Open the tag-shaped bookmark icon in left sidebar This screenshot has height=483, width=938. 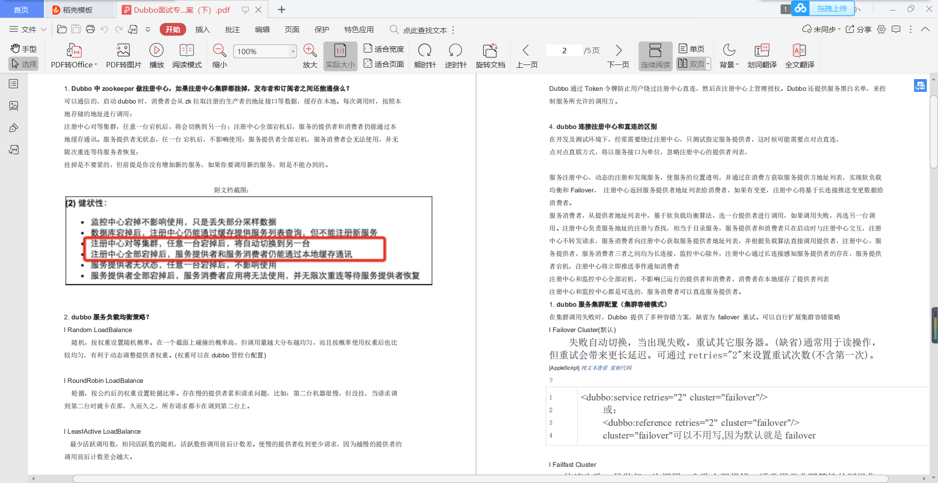(x=14, y=128)
